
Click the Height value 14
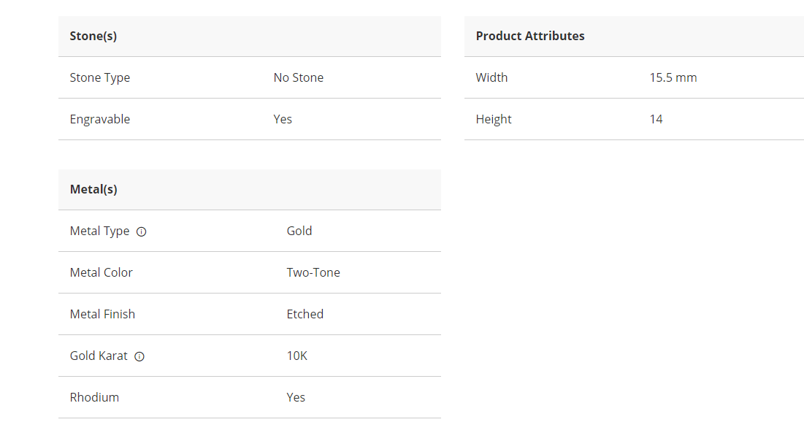pos(656,119)
